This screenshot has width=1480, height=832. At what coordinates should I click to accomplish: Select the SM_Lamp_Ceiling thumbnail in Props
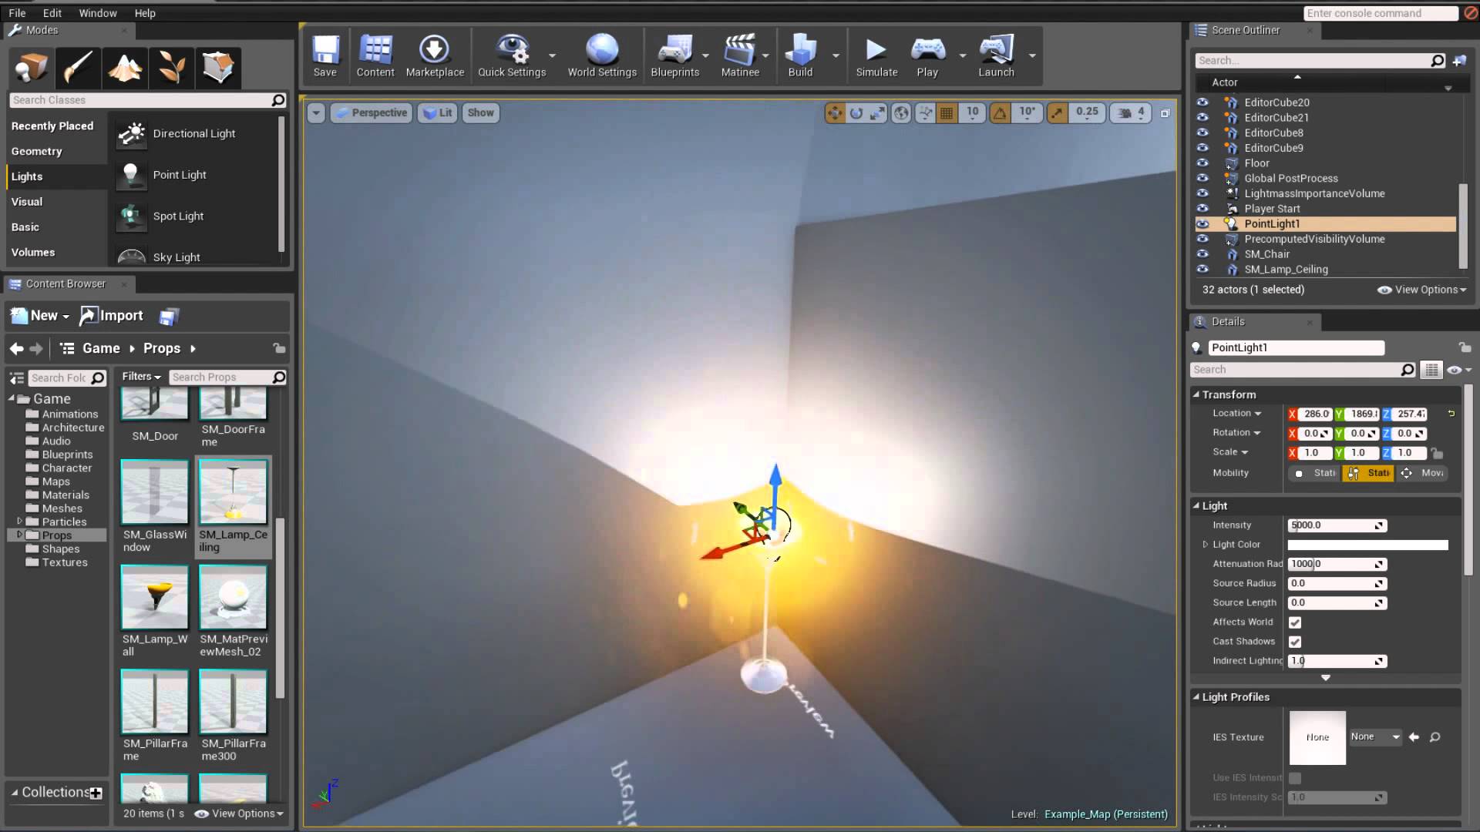tap(233, 491)
